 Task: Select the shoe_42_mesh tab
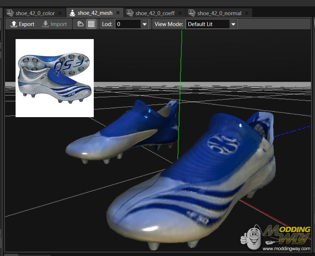coord(95,13)
